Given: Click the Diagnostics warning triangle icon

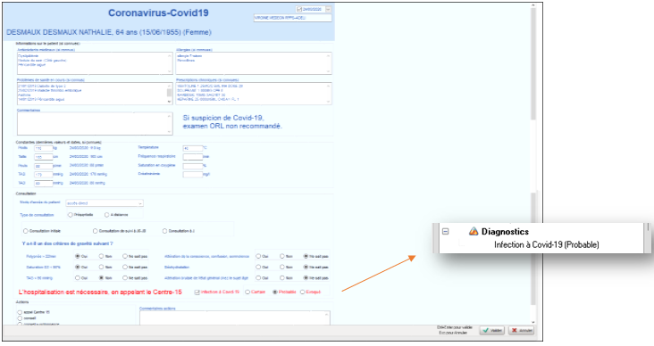Looking at the screenshot, I should tap(473, 231).
